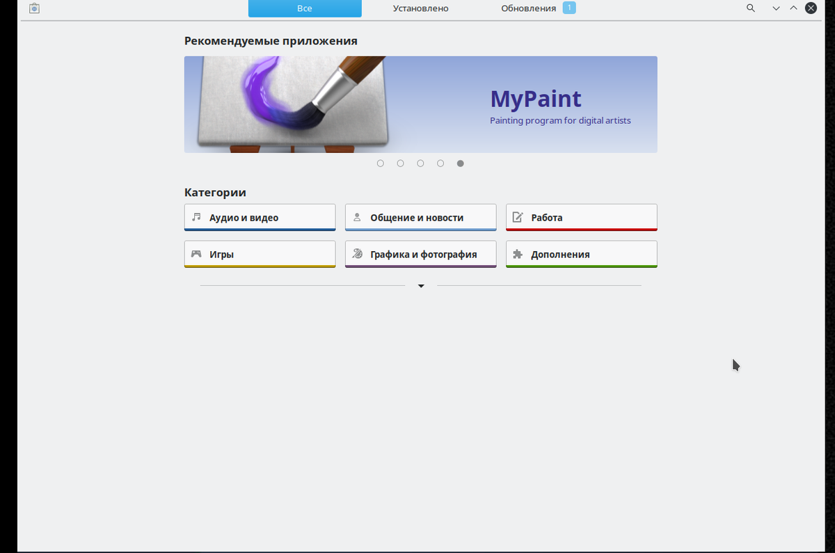The height and width of the screenshot is (553, 835).
Task: Maximize window with the up chevron
Action: click(x=793, y=8)
